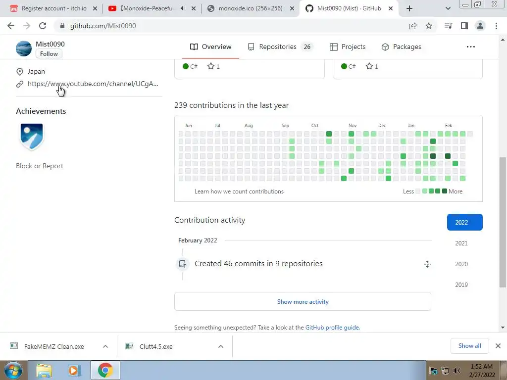This screenshot has width=507, height=380.
Task: Click the Show all downloads button
Action: 469,346
